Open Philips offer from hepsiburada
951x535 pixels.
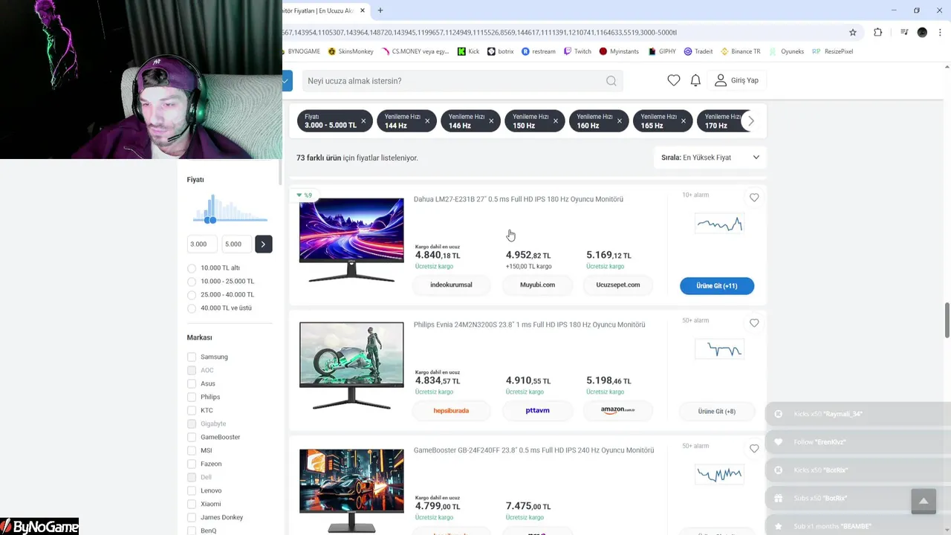coord(451,410)
